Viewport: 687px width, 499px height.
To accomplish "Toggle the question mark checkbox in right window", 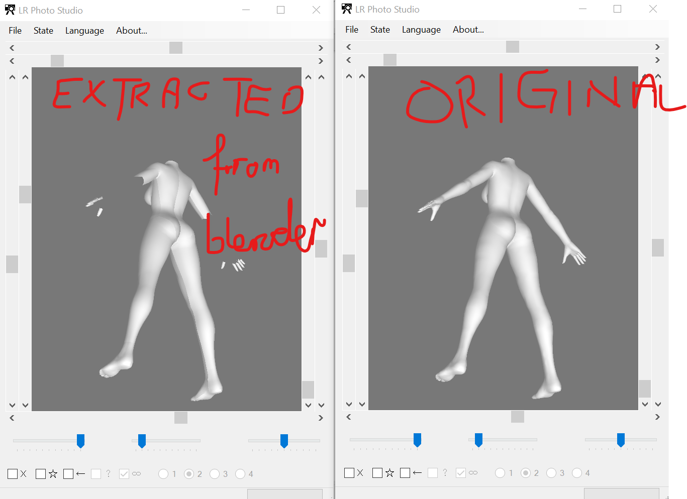I will point(433,473).
